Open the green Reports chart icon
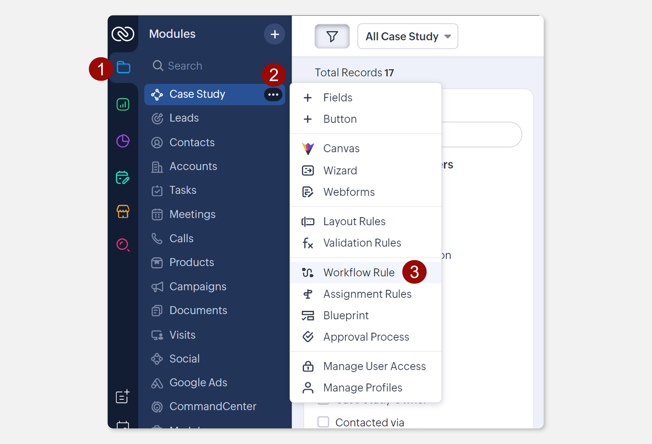The height and width of the screenshot is (444, 652). 123,104
